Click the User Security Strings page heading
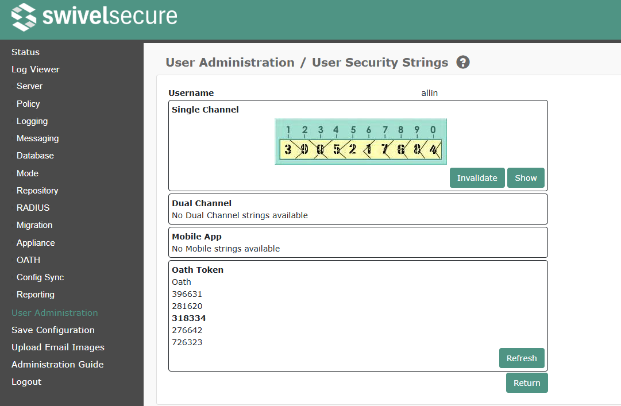The height and width of the screenshot is (406, 621). [380, 62]
